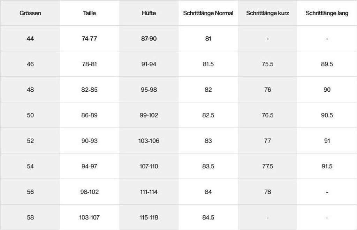Click the Grössen column header
This screenshot has width=357, height=230.
click(x=30, y=13)
